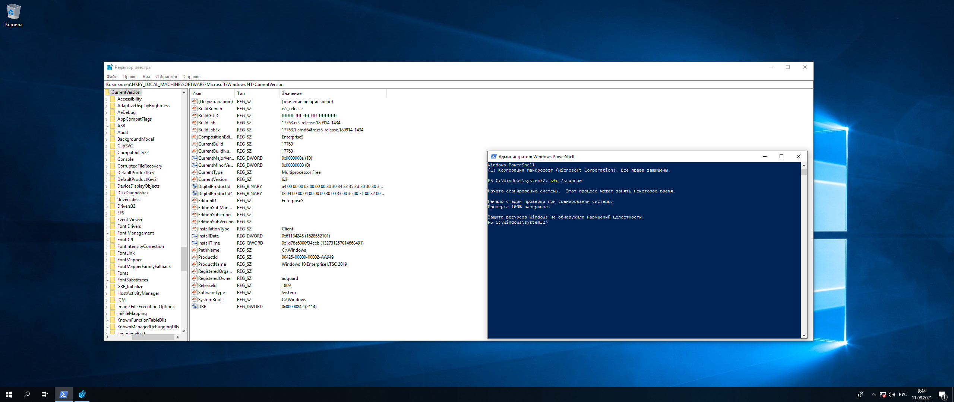Select the CorruptedFileRecovery key
The image size is (954, 402).
140,166
